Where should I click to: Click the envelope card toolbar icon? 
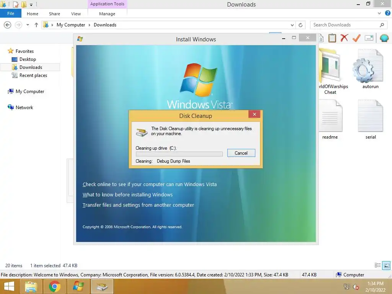click(x=369, y=38)
